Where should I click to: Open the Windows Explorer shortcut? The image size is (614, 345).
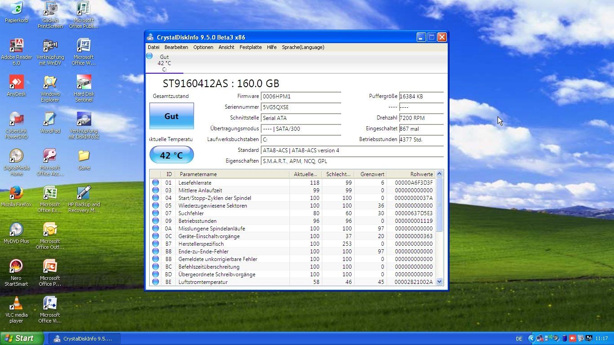coord(50,89)
